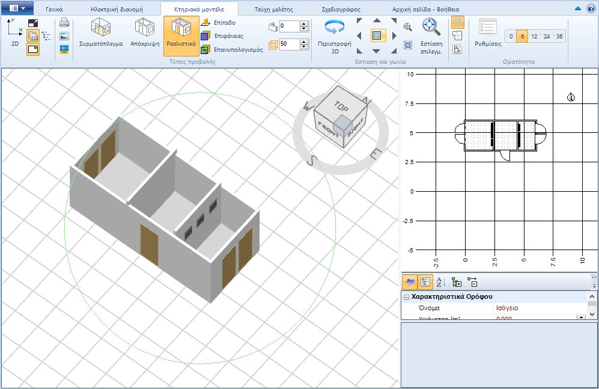The image size is (599, 389).
Task: Collapse the Χαρακτηριστικά Ορόφου section
Action: pyautogui.click(x=406, y=296)
